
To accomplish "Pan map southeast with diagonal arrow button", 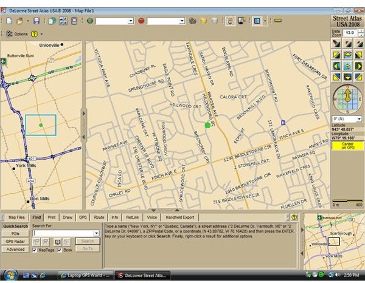I will point(358,77).
